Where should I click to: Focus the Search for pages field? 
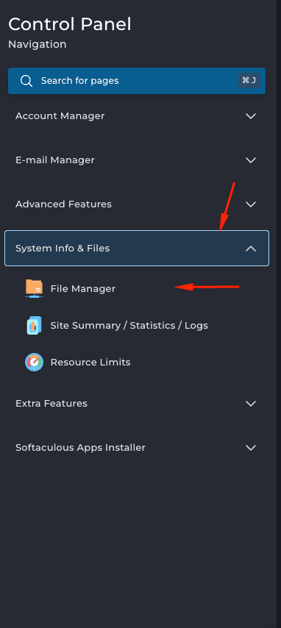(137, 81)
